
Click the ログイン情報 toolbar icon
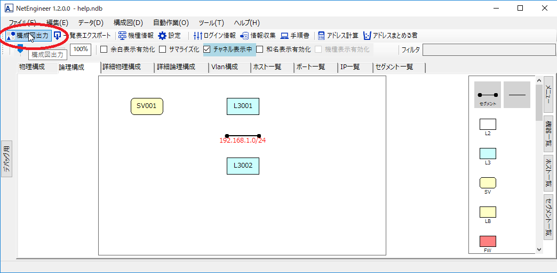pyautogui.click(x=213, y=36)
